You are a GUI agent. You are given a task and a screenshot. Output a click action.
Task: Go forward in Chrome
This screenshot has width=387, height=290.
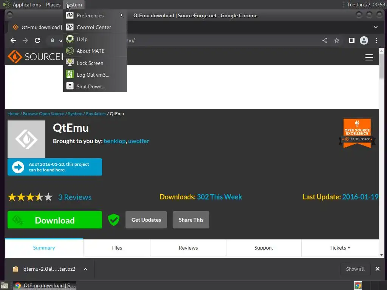[25, 40]
